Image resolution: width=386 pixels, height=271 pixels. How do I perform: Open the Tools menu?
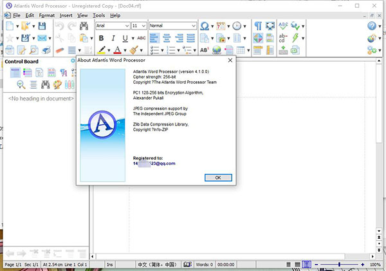98,15
